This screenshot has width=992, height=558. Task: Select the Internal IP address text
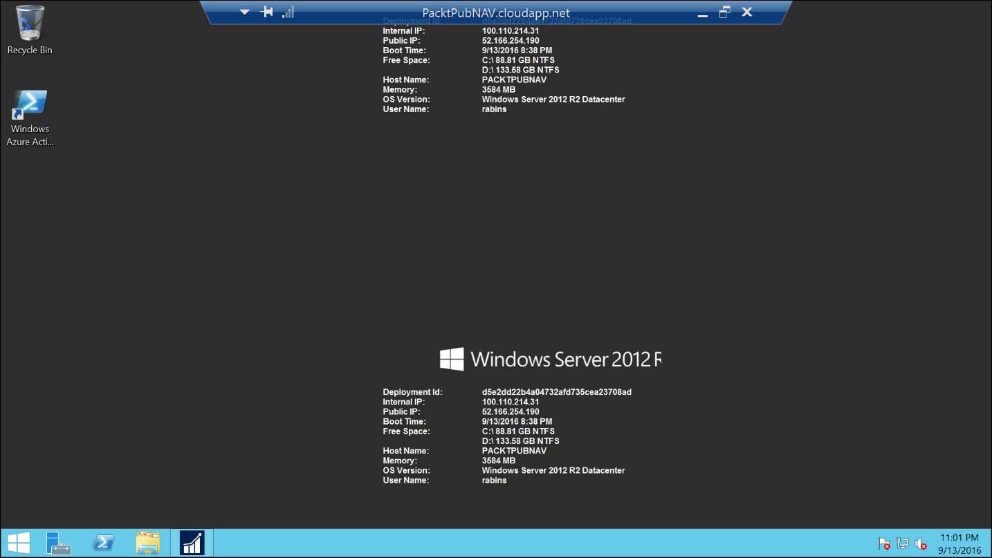point(511,402)
